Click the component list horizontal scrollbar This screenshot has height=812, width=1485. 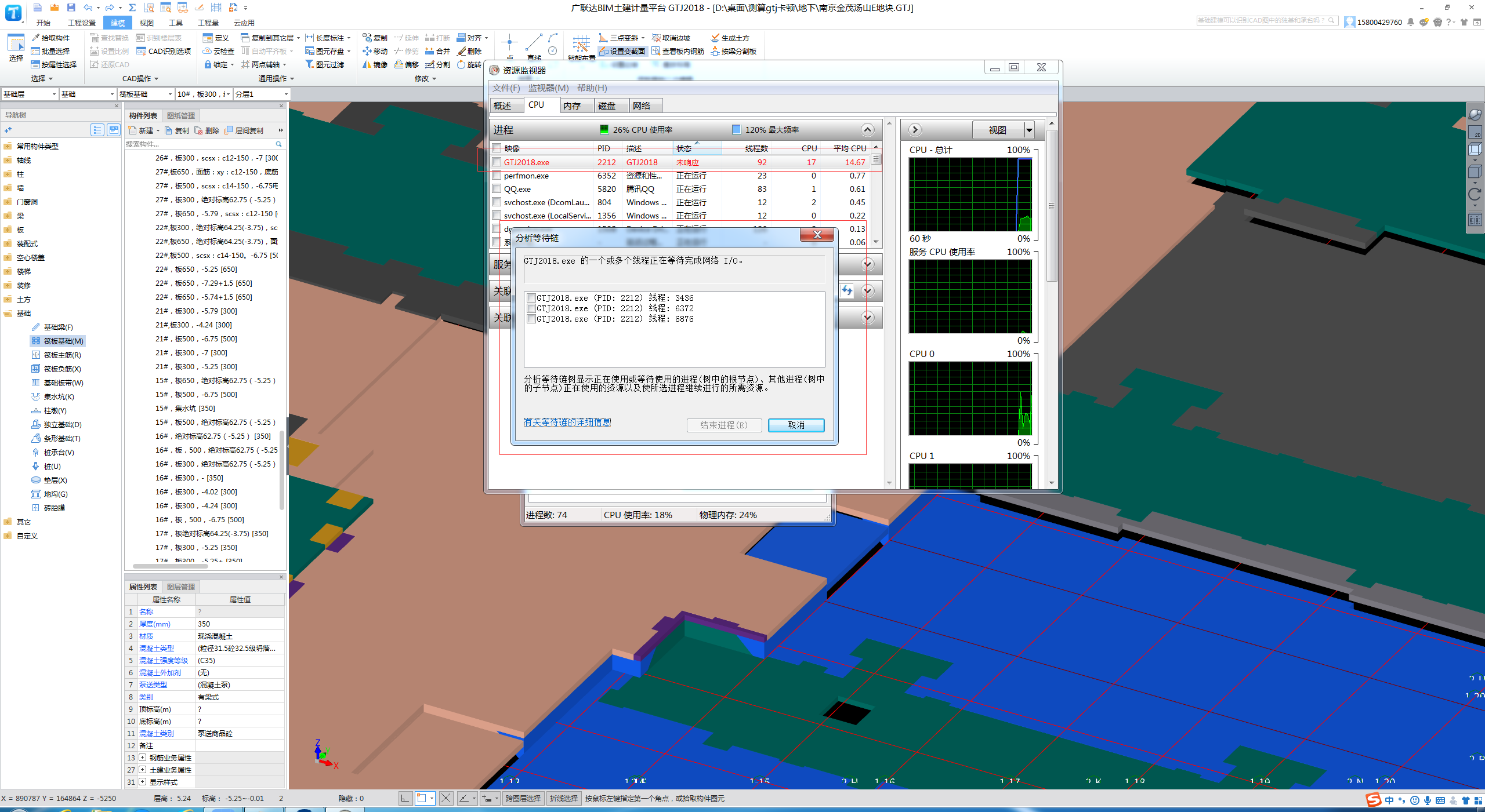(x=170, y=566)
